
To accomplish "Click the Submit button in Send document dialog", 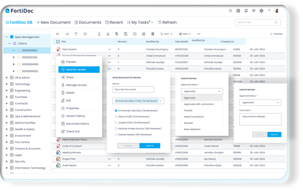I will click(x=150, y=146).
